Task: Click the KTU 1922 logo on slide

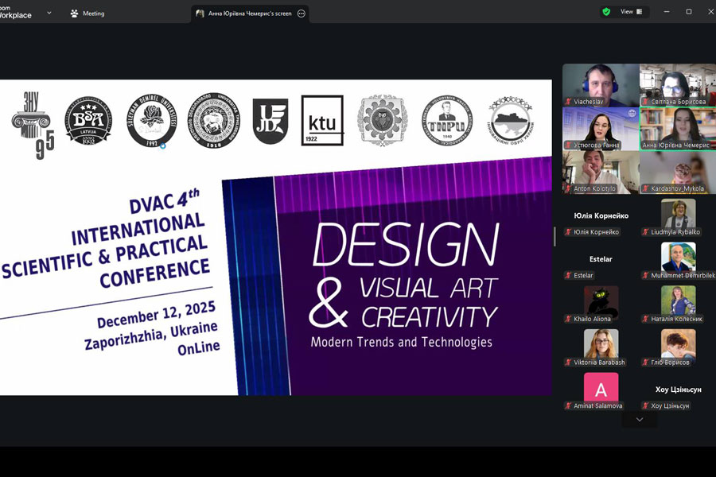Action: tap(322, 120)
